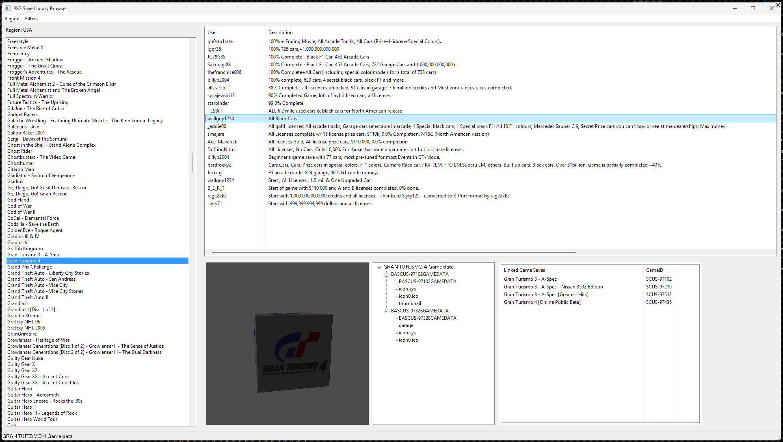Viewport: 783px width, 442px height.
Task: Open the Filters menu
Action: click(x=31, y=19)
